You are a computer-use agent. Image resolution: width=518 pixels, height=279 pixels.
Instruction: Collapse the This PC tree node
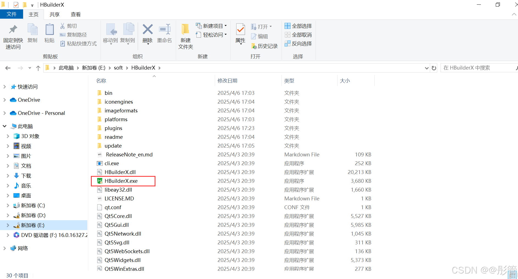pos(4,126)
